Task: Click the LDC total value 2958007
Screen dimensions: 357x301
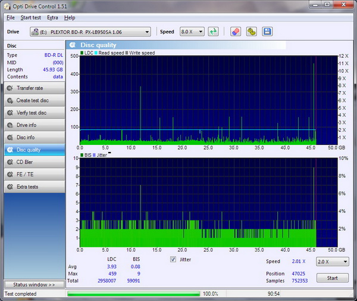Action: pos(107,281)
